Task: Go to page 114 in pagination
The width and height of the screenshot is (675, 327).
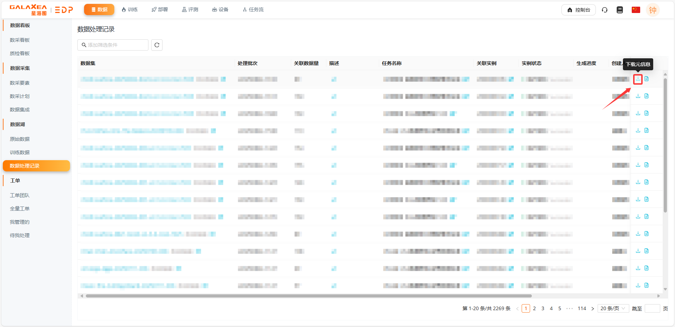Action: tap(582, 308)
